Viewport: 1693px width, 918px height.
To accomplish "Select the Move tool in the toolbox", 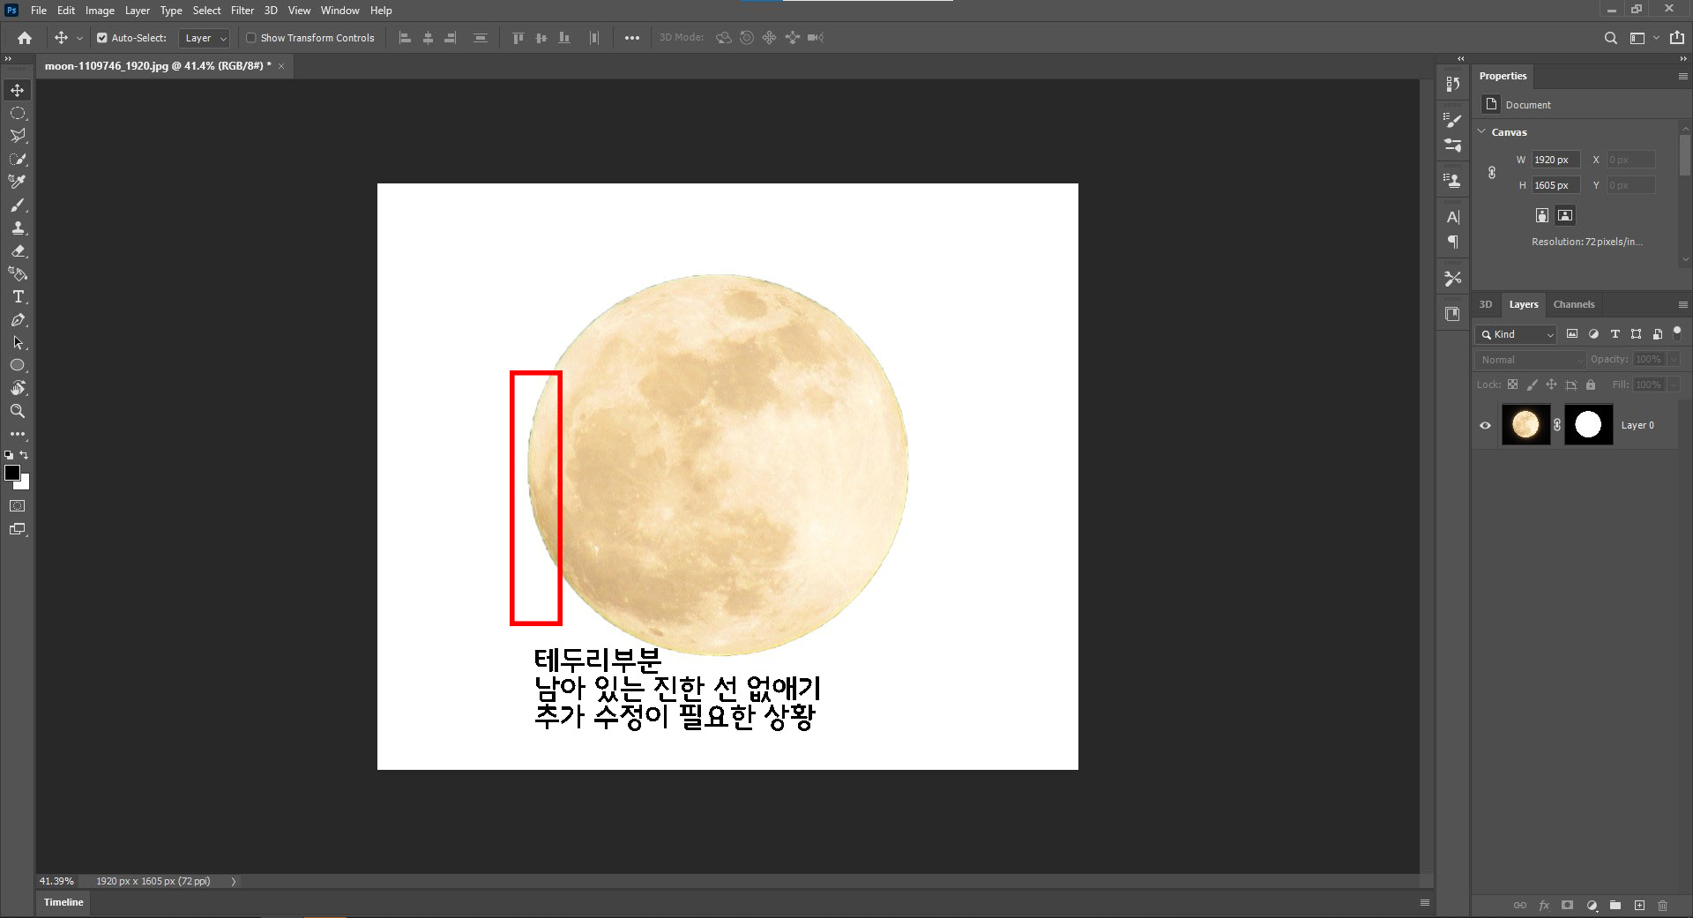I will point(18,90).
